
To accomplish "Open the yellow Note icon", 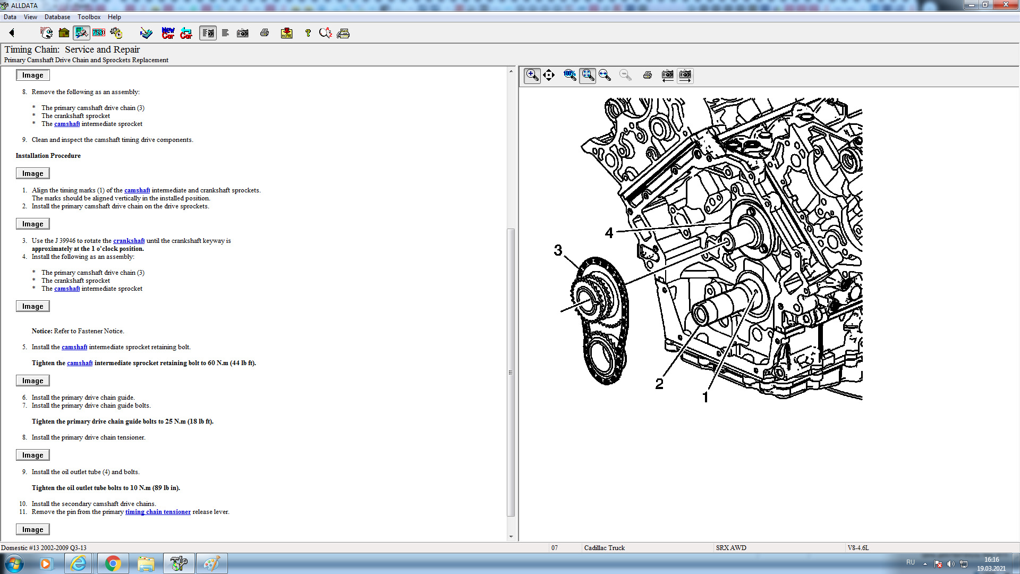I will (x=286, y=33).
